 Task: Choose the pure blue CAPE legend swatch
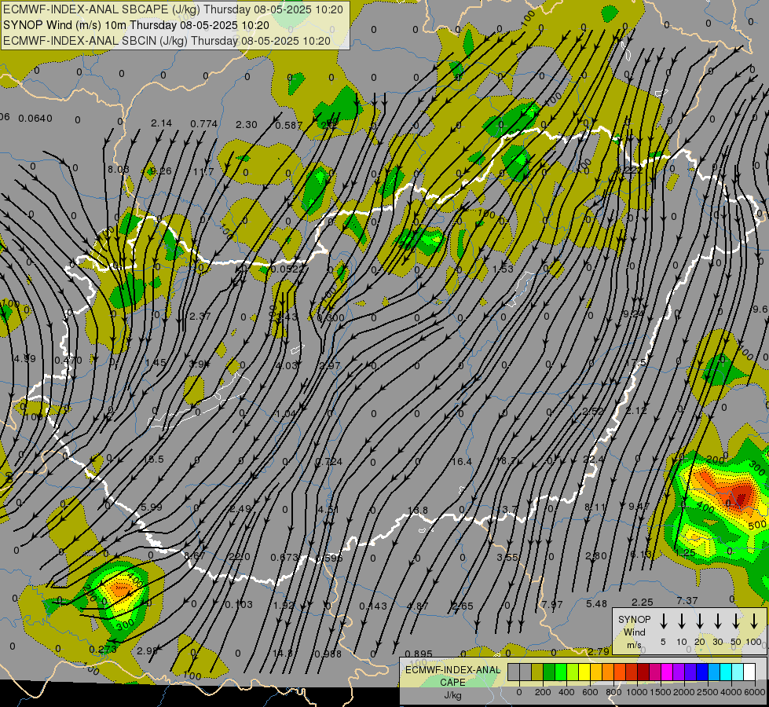click(x=701, y=672)
